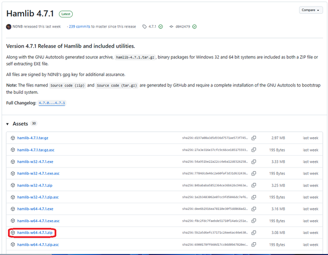This screenshot has width=328, height=255.
Task: Download hamlib-w32-4.7.1.zip.asc
Action: click(x=38, y=197)
